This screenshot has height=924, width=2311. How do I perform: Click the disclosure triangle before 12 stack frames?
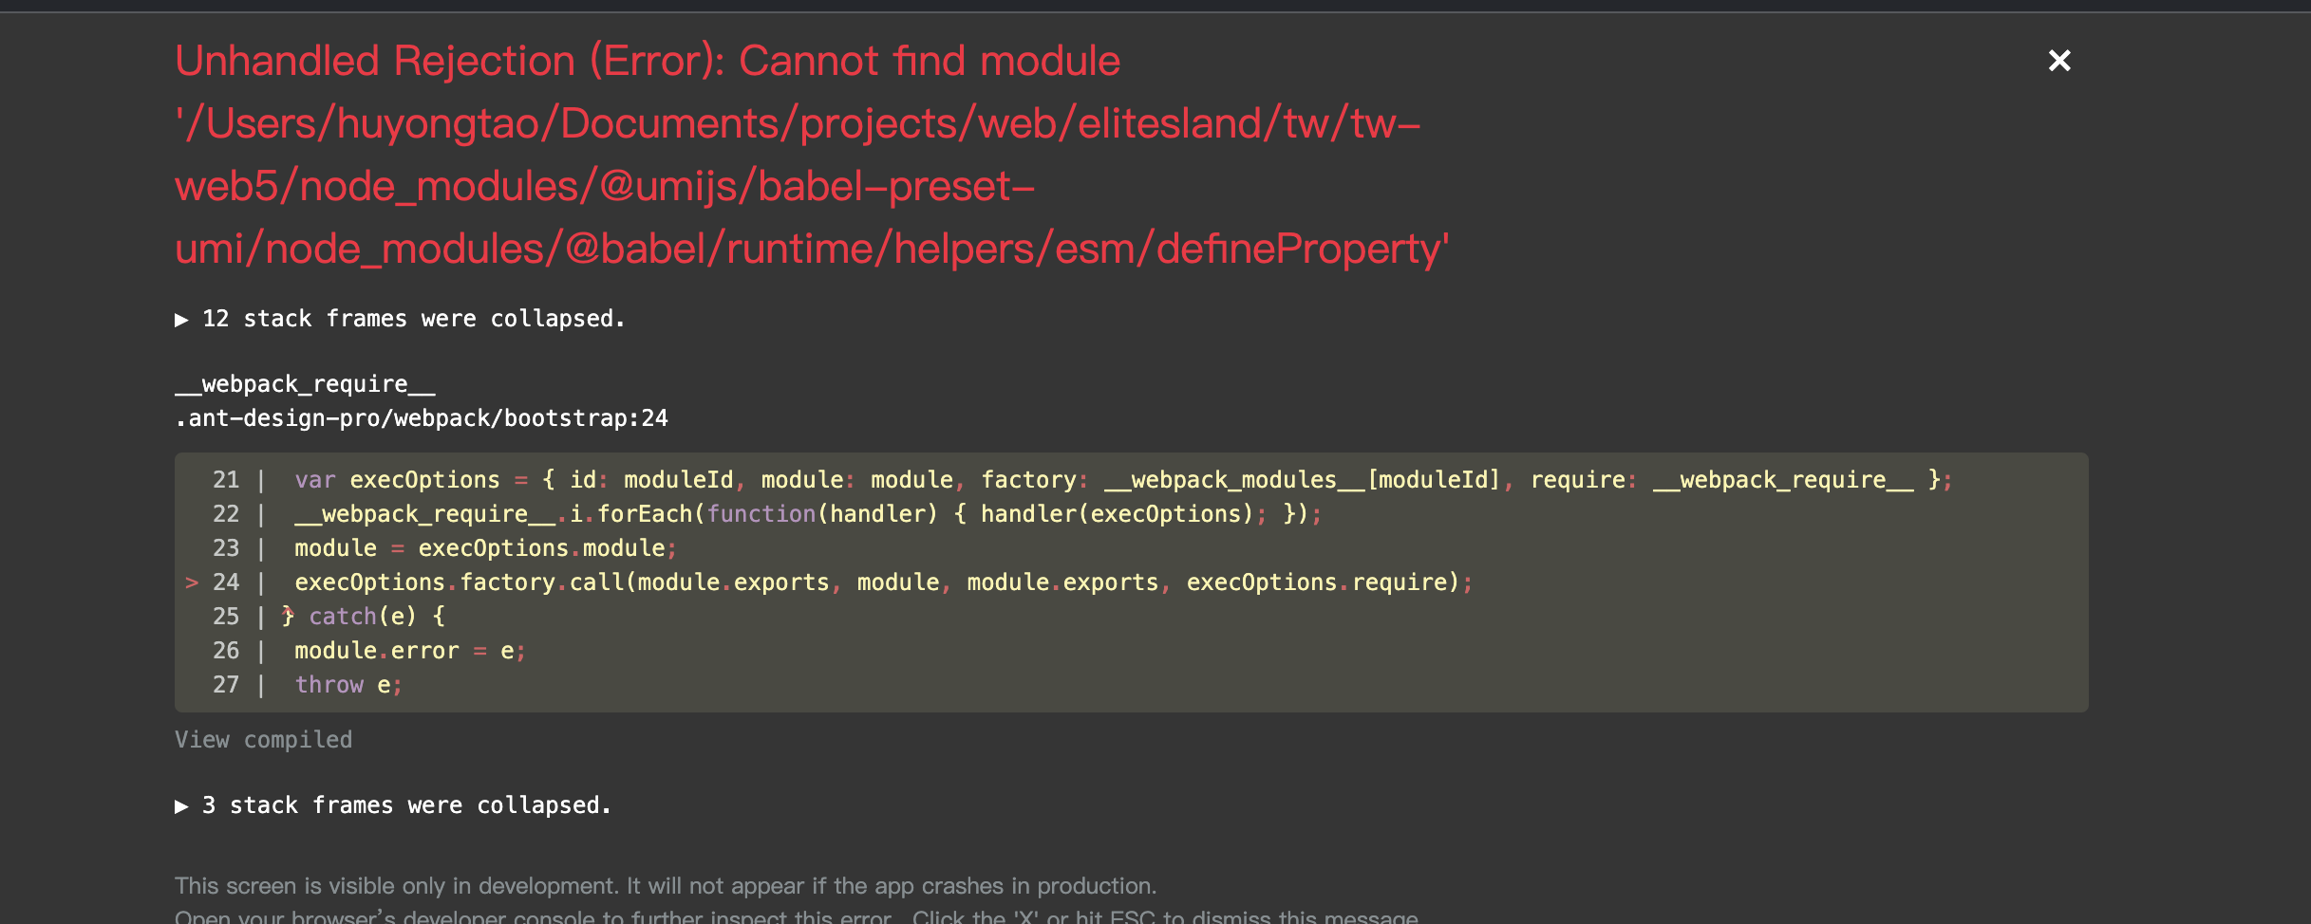[x=182, y=319]
